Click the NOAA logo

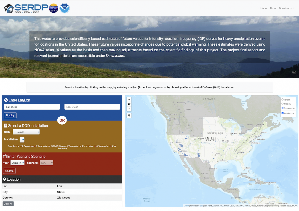(65, 8)
